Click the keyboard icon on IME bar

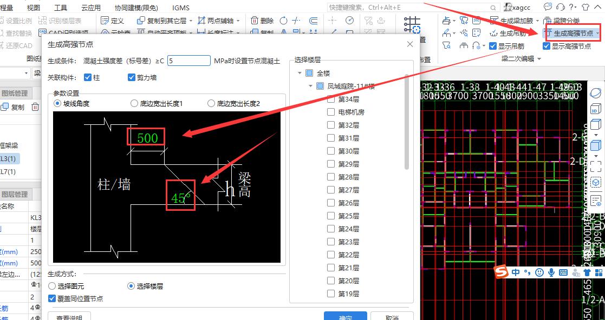563,272
